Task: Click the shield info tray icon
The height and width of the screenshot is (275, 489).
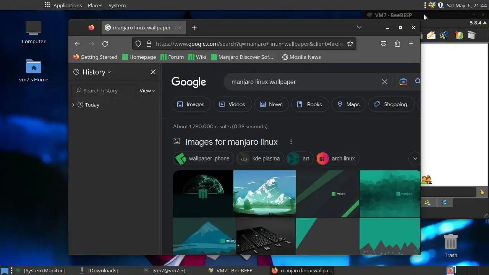Action: coord(440,5)
